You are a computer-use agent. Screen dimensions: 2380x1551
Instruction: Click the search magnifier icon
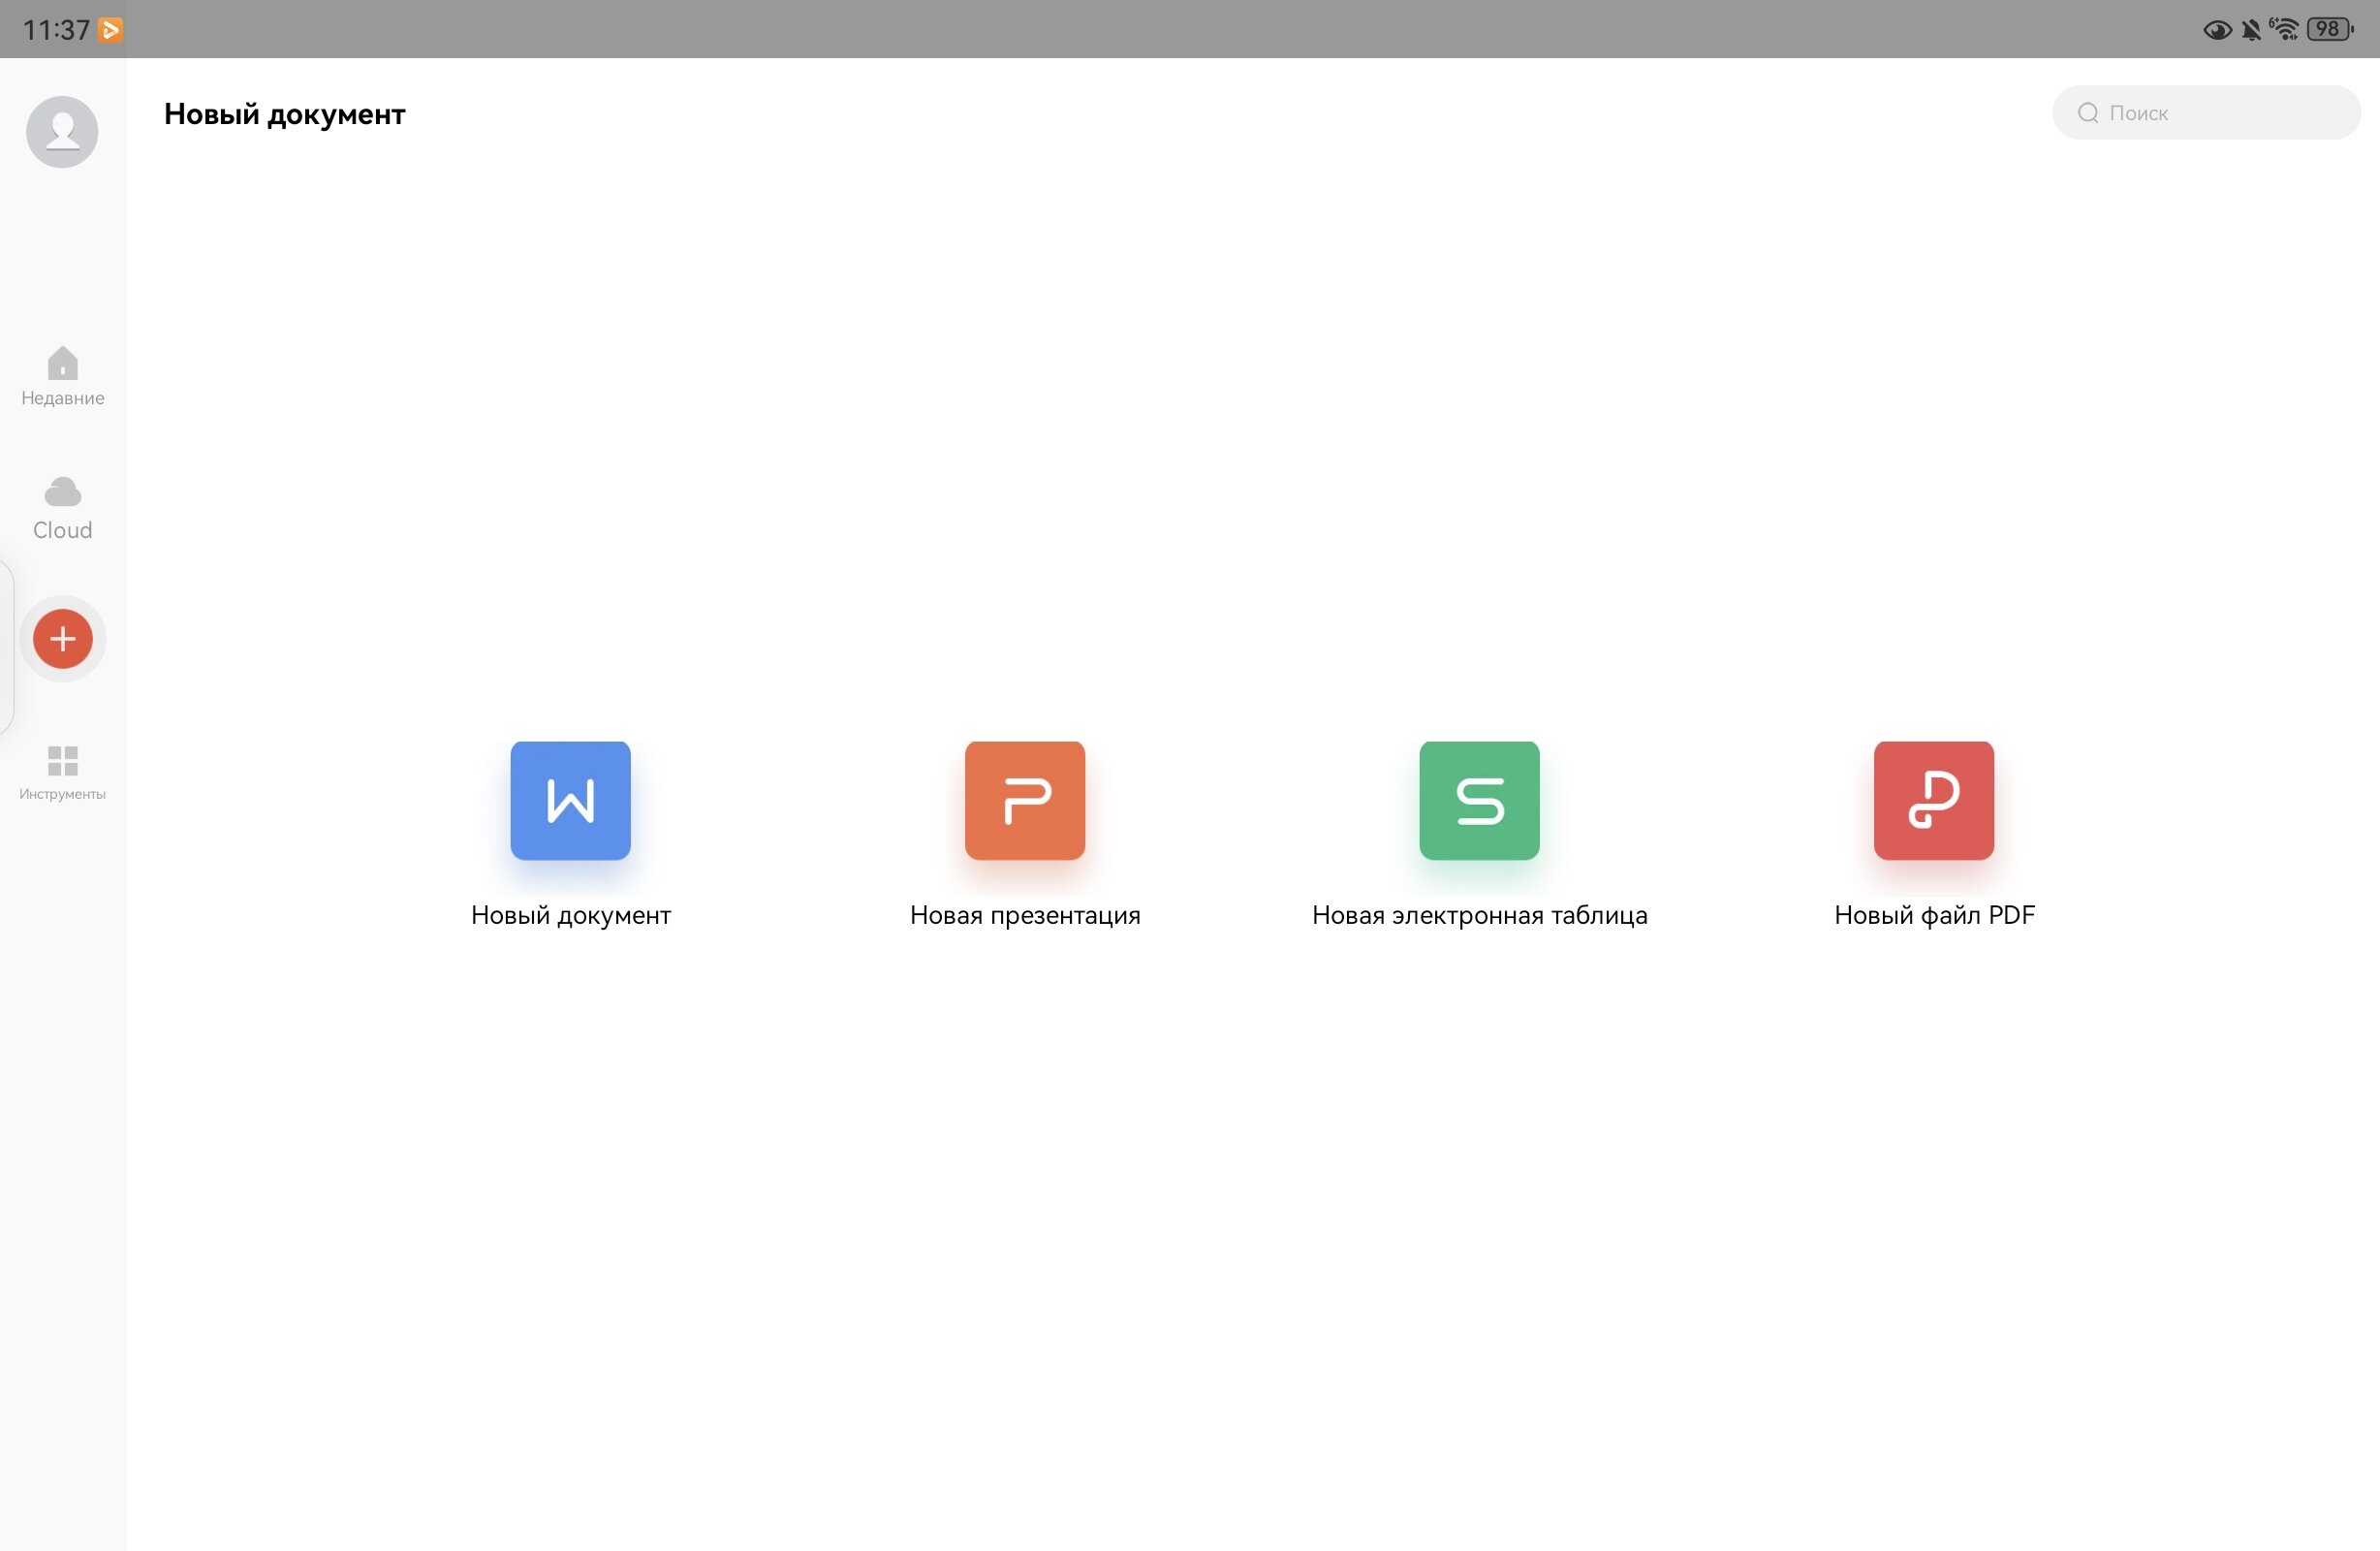[x=2088, y=113]
